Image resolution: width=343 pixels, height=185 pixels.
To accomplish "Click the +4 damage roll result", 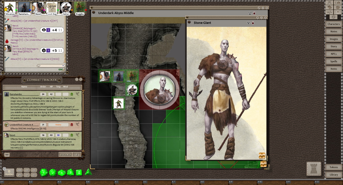I will pos(52,30).
